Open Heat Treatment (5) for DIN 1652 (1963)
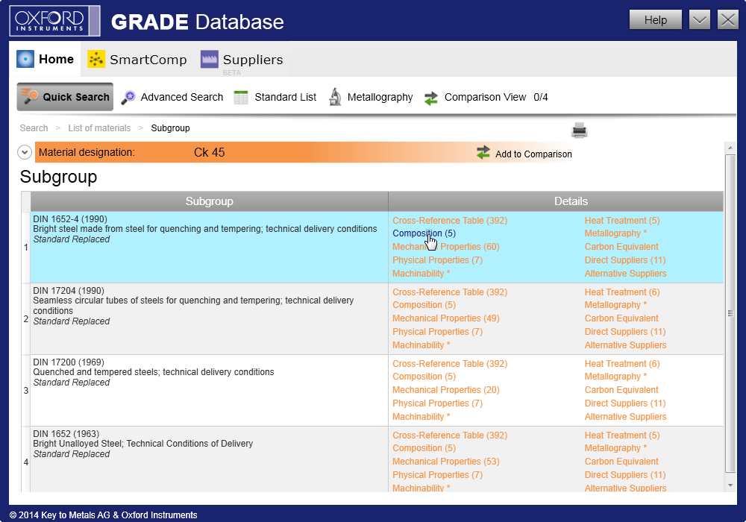746x522 pixels. (x=622, y=435)
